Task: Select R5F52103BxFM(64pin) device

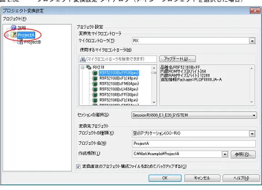Action: [x=119, y=84]
